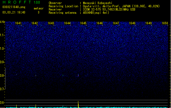Click the tallest yellow spike in the power graph
The height and width of the screenshot is (108, 171).
tap(78, 104)
